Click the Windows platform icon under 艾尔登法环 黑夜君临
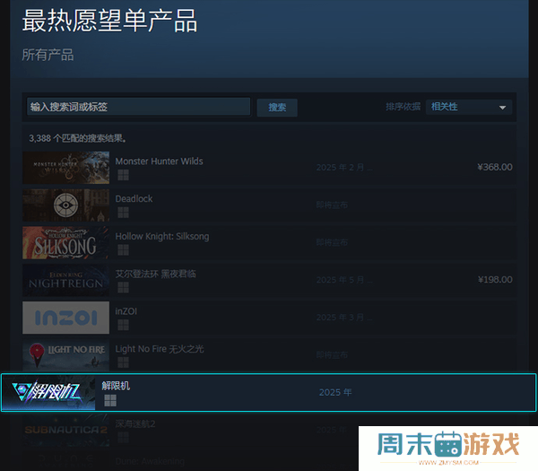Screen dimensions: 538x471 (123, 288)
